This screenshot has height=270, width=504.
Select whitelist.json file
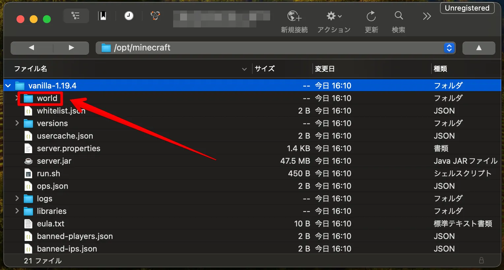tap(61, 111)
